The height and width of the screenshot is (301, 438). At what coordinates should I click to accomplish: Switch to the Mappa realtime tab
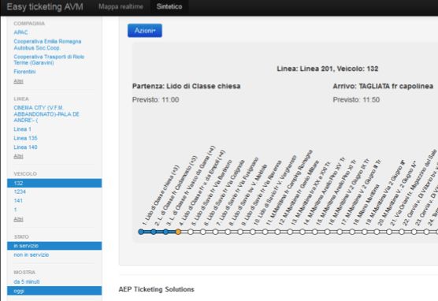coord(121,6)
